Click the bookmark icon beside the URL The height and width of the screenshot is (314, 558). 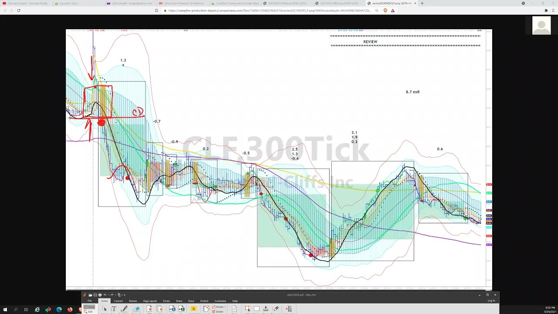[x=157, y=10]
